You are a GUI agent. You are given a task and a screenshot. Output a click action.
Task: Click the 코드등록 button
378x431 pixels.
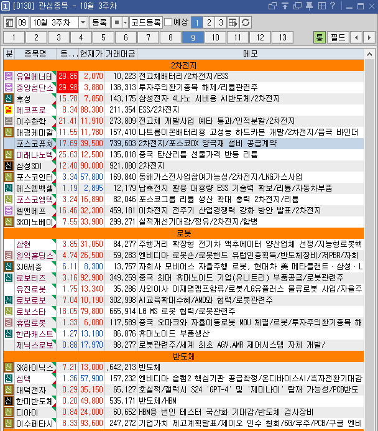tap(145, 22)
